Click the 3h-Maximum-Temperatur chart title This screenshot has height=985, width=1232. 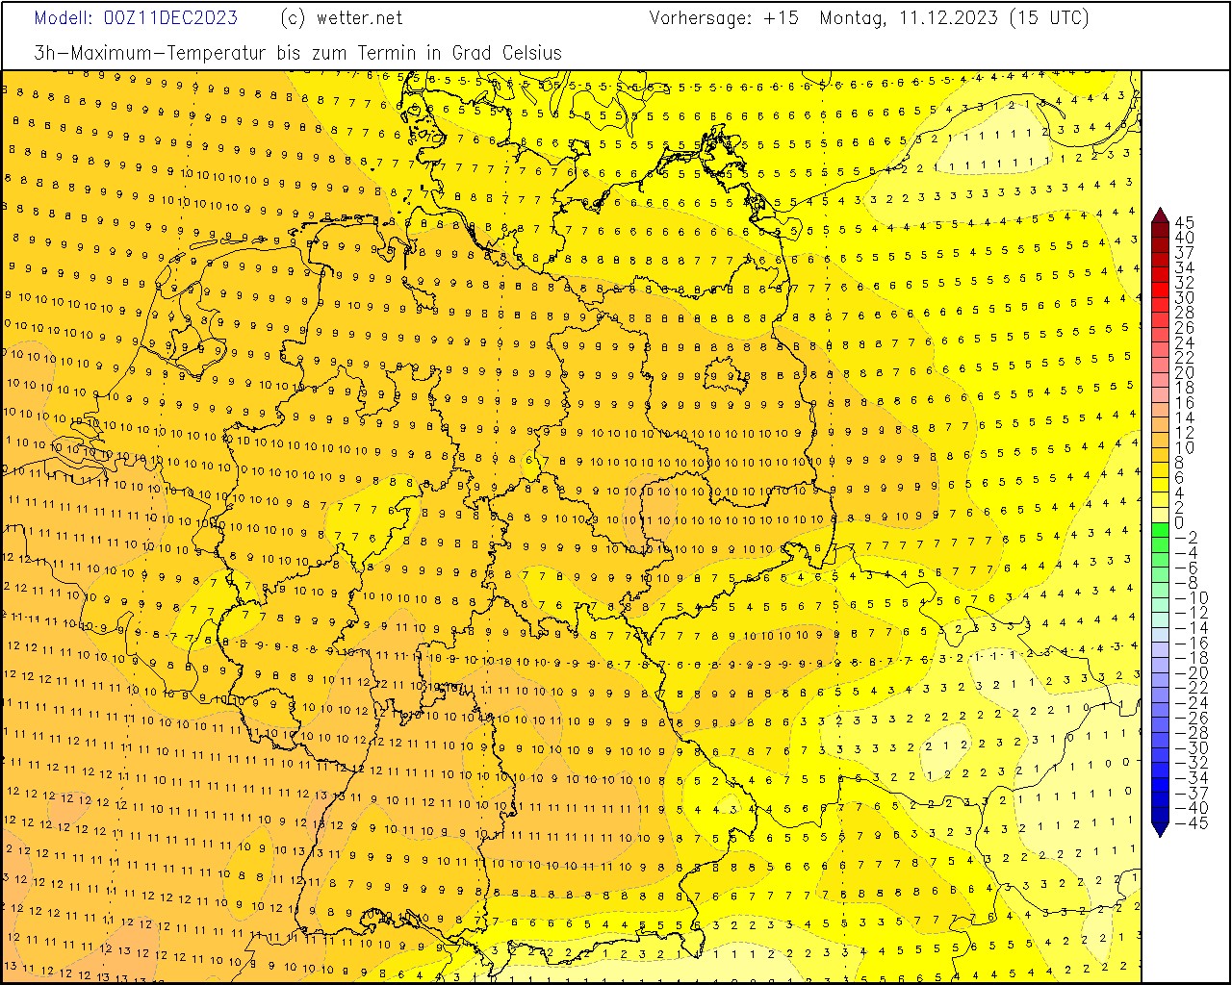point(297,53)
